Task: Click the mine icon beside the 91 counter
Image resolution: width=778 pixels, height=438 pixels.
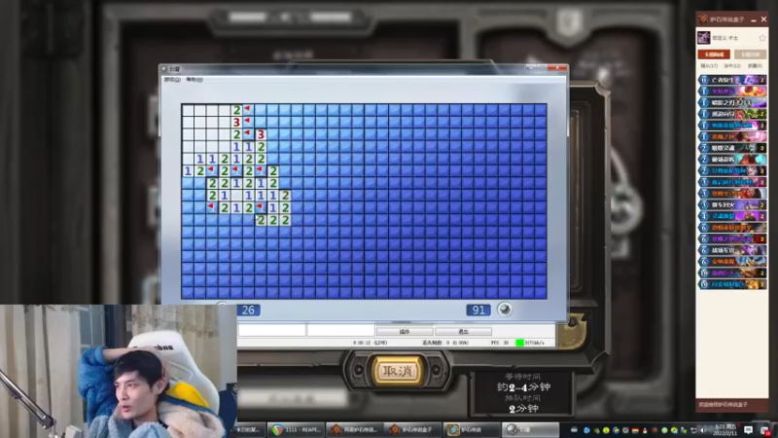Action: [x=505, y=309]
